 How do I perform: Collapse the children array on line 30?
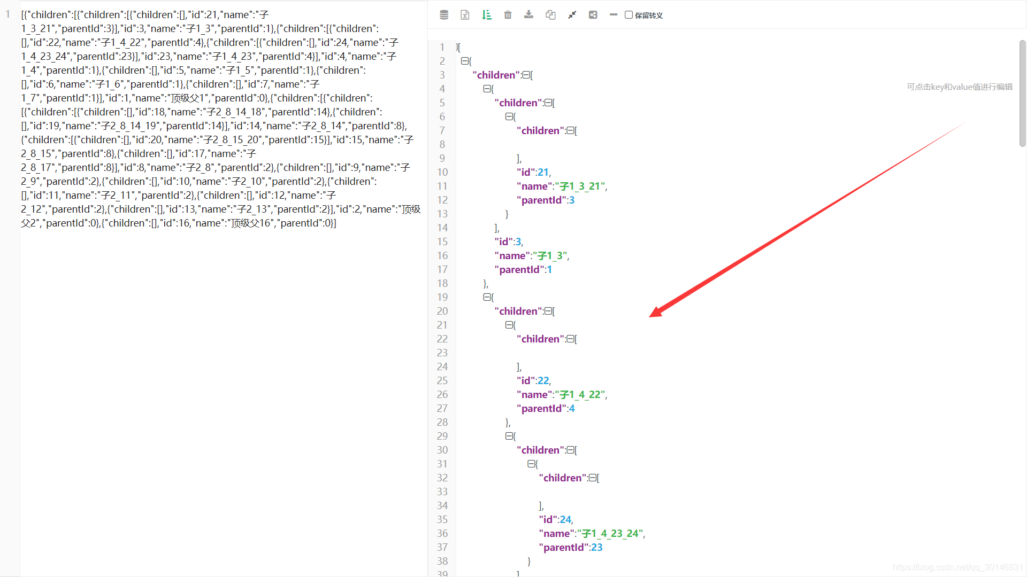[x=570, y=450]
